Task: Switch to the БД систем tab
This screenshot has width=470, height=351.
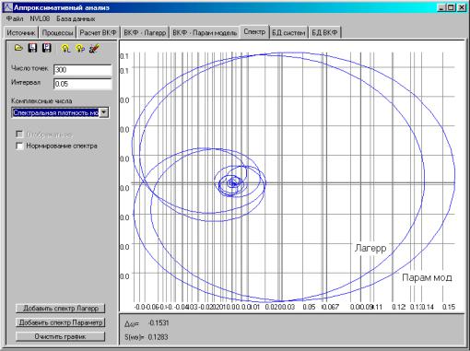Action: click(x=288, y=32)
